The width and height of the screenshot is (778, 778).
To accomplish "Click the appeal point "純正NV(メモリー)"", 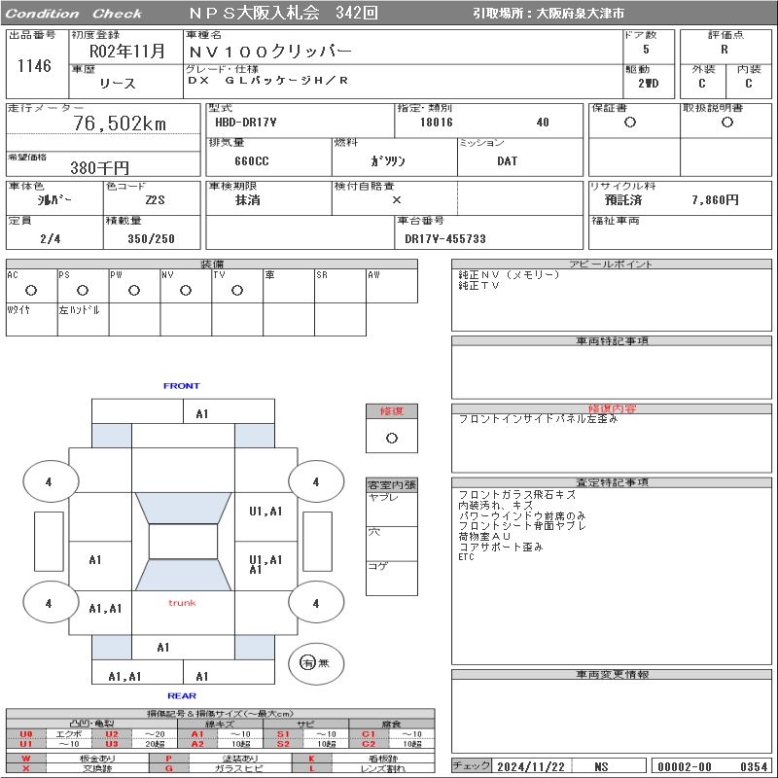I will (x=509, y=274).
